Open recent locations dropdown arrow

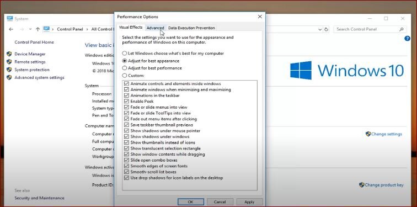[30, 29]
